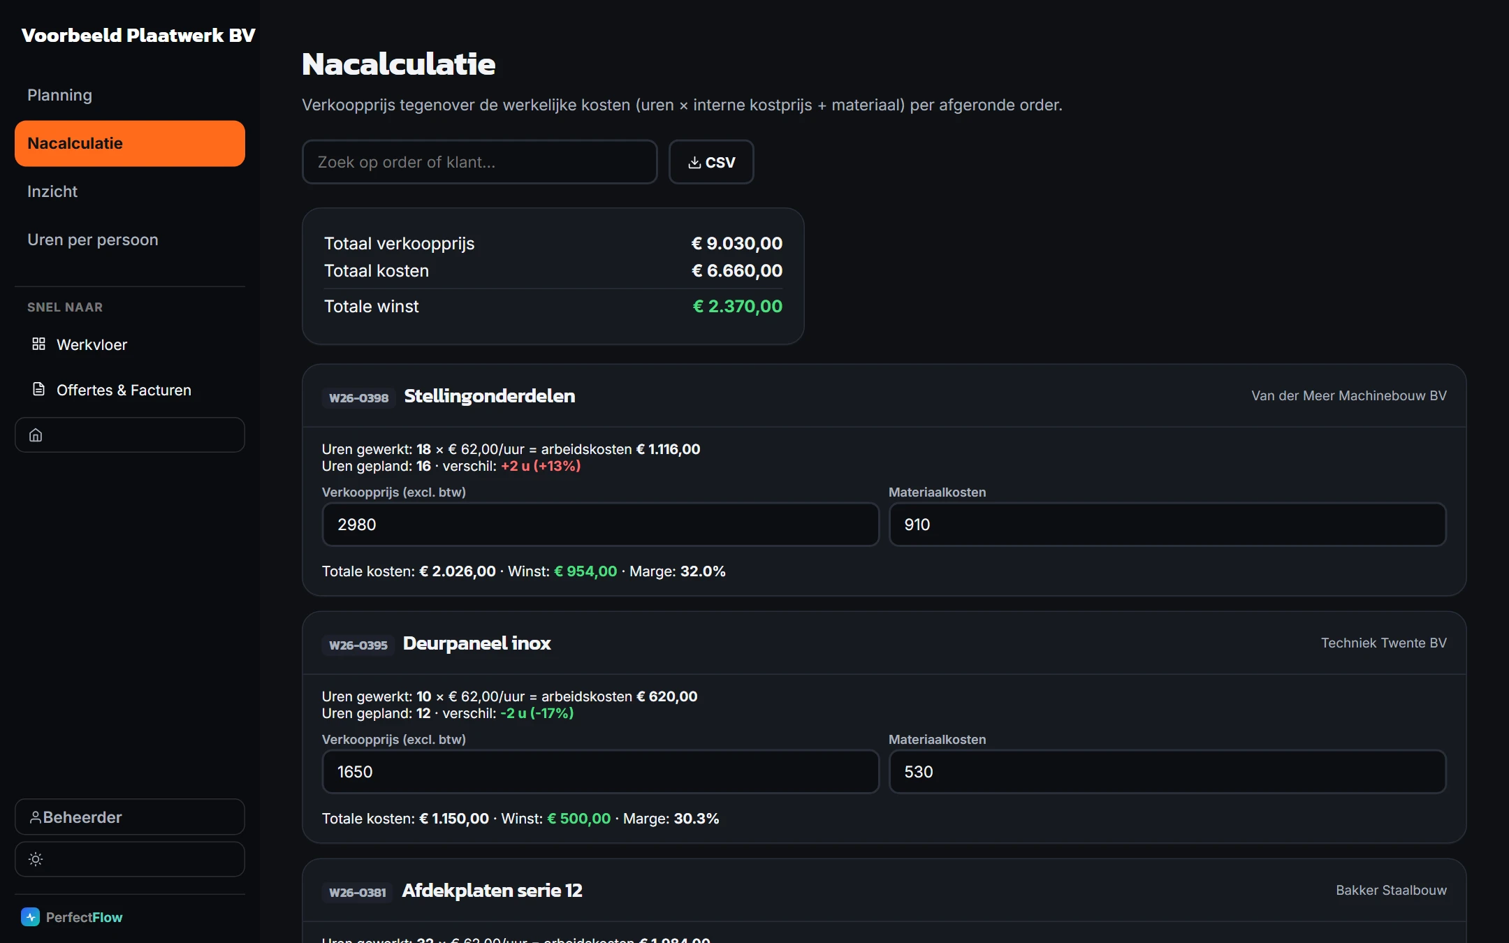The width and height of the screenshot is (1509, 943).
Task: Focus the order or customer search field
Action: click(x=480, y=162)
